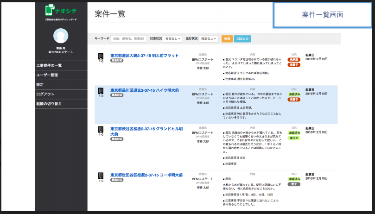Click the user avatar profile picture
The height and width of the screenshot is (214, 375).
61,36
